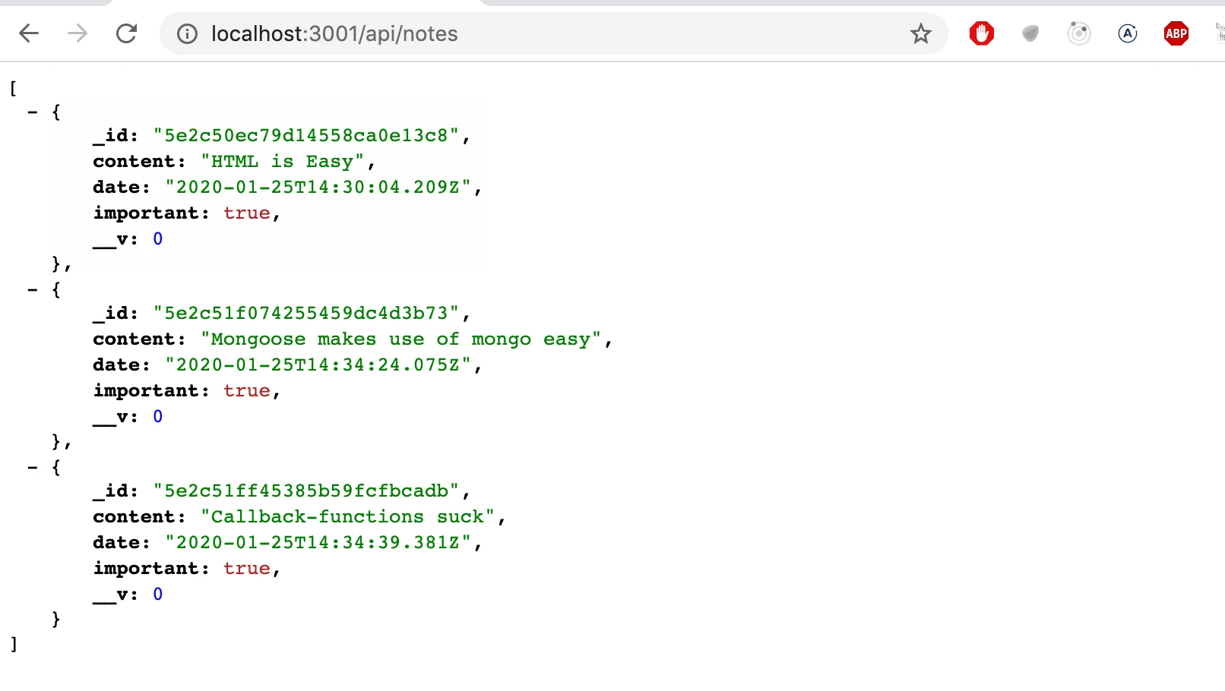Select content "Callback-functions suck"

point(348,516)
